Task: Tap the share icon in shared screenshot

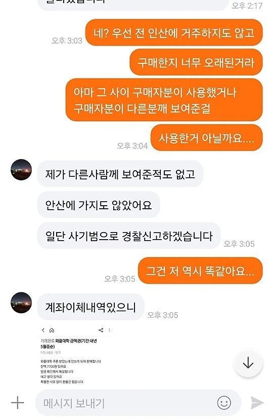Action: pos(101,330)
